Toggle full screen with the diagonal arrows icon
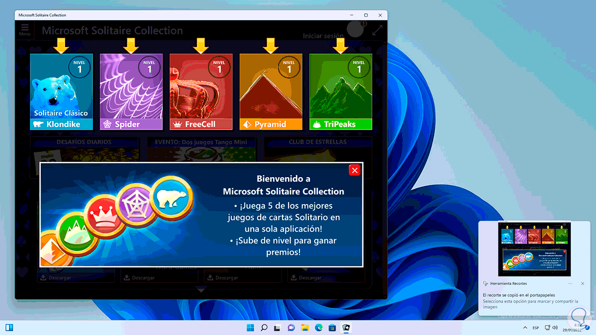 tap(377, 30)
